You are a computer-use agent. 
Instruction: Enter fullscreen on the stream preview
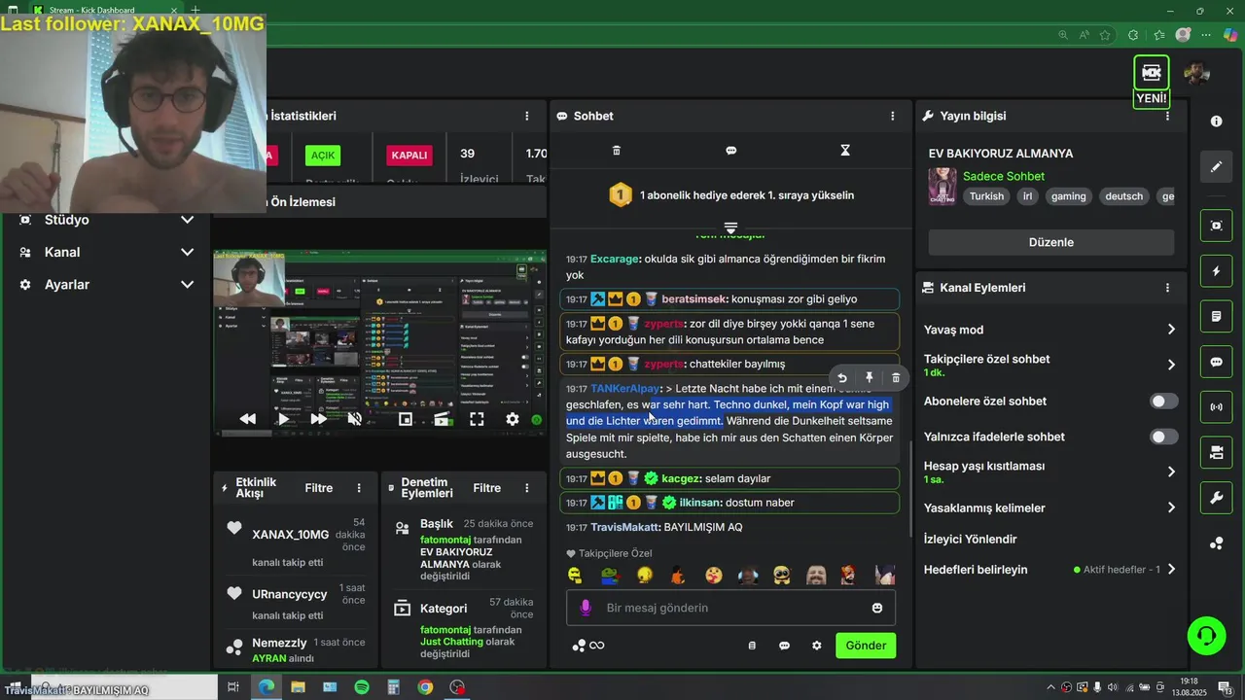click(477, 419)
